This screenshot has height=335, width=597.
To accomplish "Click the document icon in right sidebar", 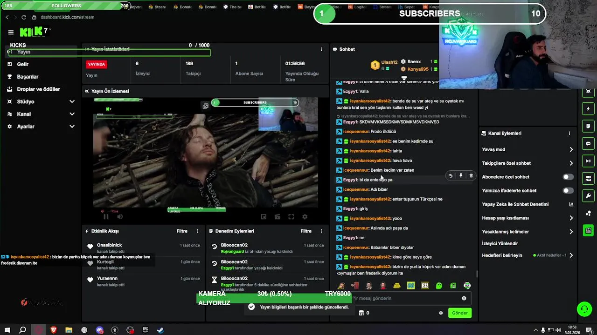I will click(x=588, y=126).
